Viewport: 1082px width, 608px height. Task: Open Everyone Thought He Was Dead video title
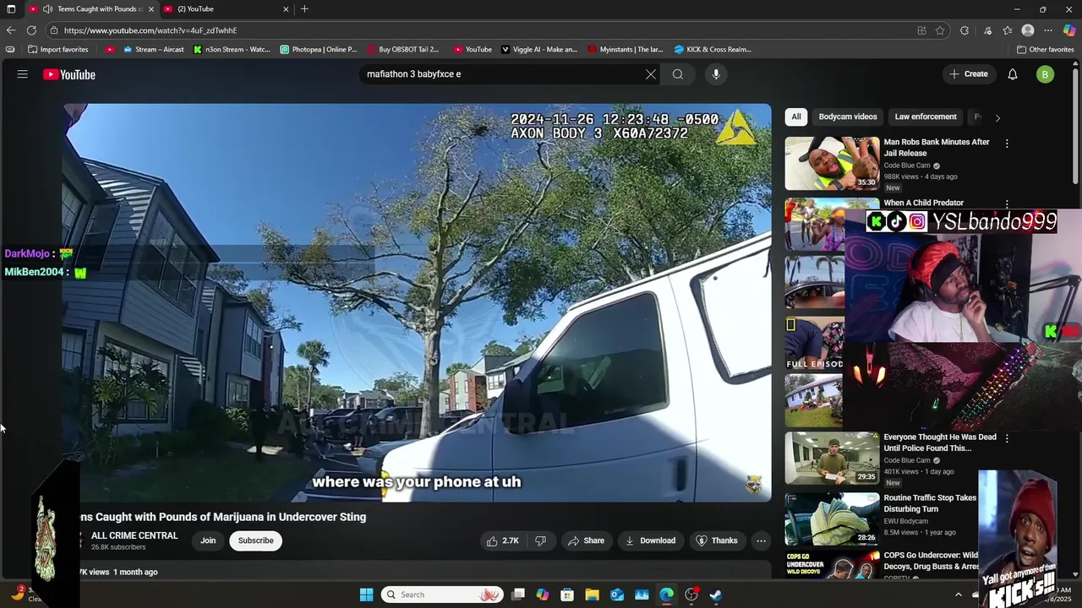point(940,442)
